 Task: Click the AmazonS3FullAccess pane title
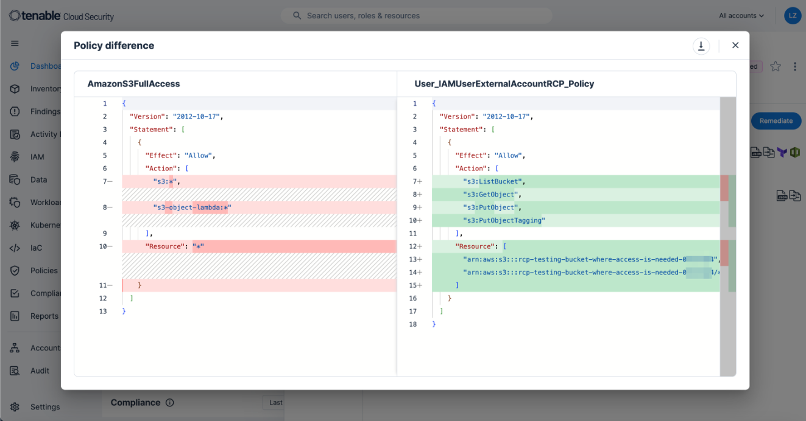point(133,84)
